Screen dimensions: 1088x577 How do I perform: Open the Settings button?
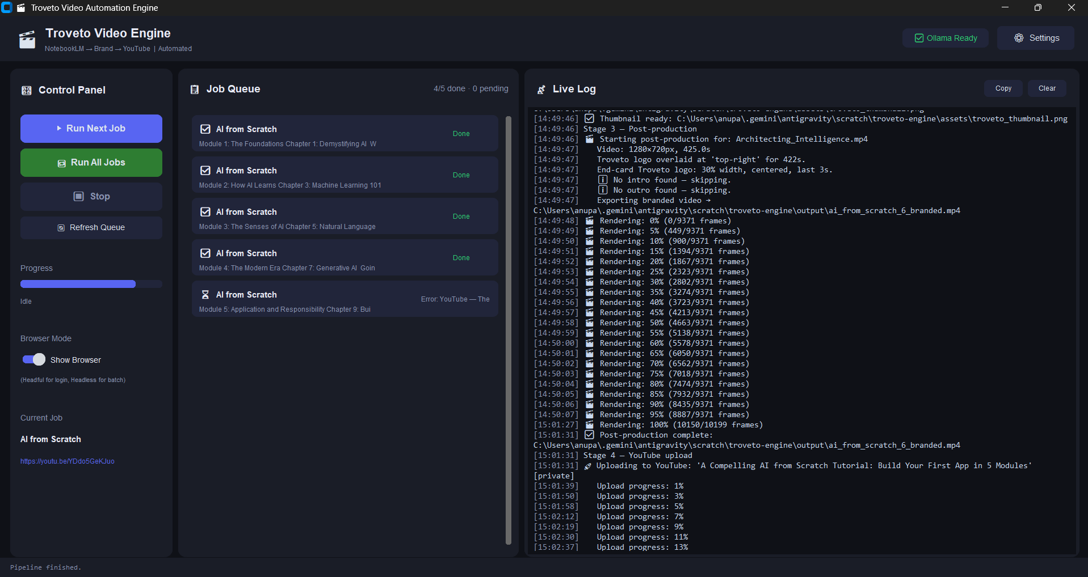tap(1036, 38)
